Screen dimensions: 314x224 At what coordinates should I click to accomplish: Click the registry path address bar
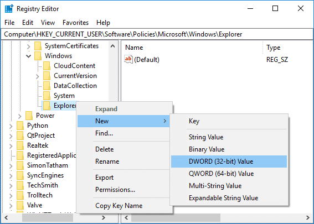[x=157, y=34]
